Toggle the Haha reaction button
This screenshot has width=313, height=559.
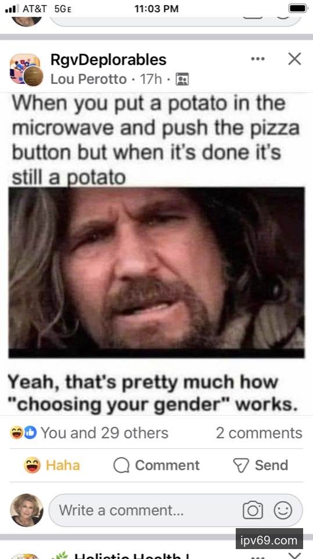coord(52,465)
